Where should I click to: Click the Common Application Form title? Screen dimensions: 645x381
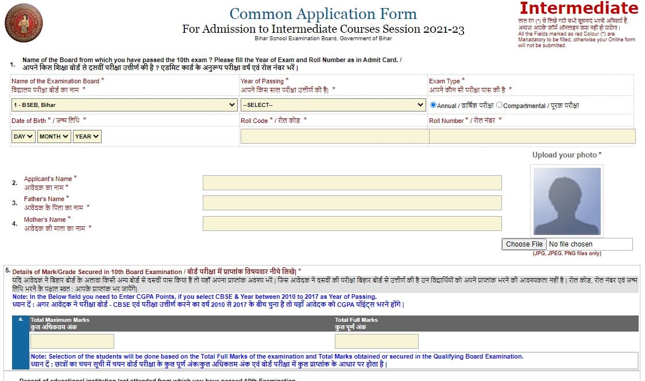point(323,14)
